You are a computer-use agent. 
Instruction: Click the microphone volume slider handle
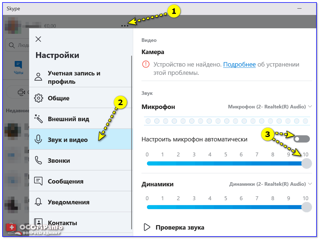[x=306, y=164]
